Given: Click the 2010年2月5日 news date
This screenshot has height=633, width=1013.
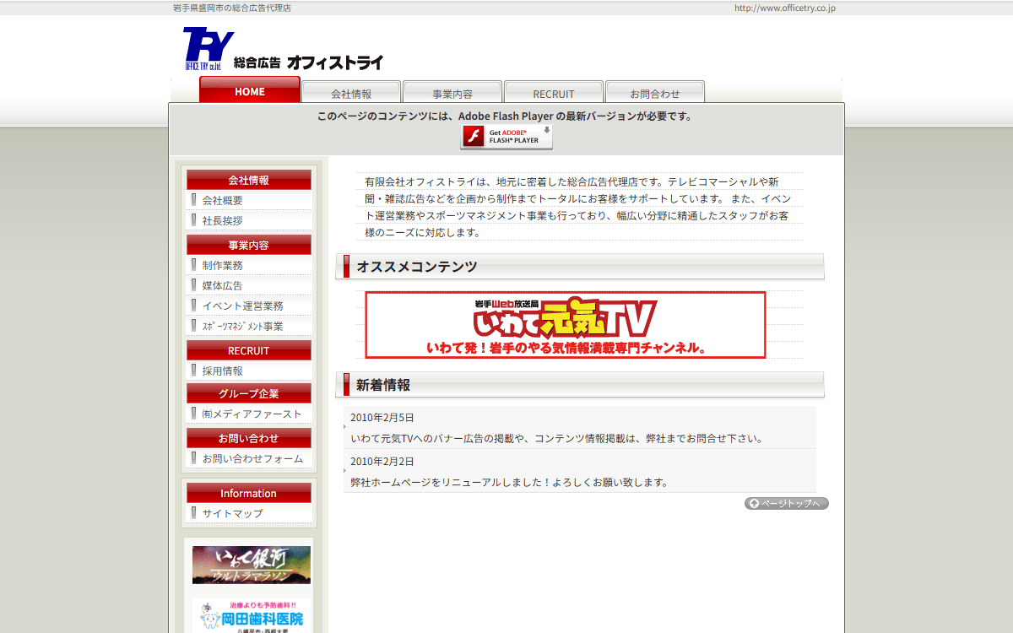Looking at the screenshot, I should point(382,417).
